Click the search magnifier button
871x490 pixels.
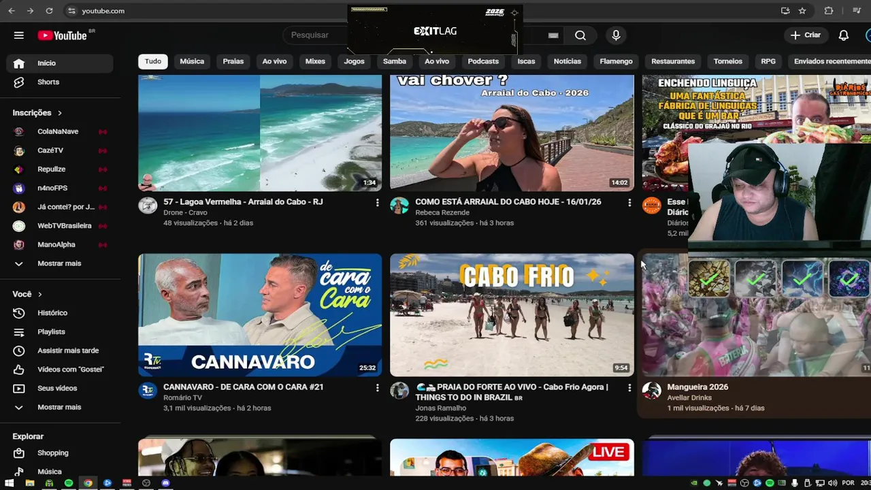click(x=580, y=35)
